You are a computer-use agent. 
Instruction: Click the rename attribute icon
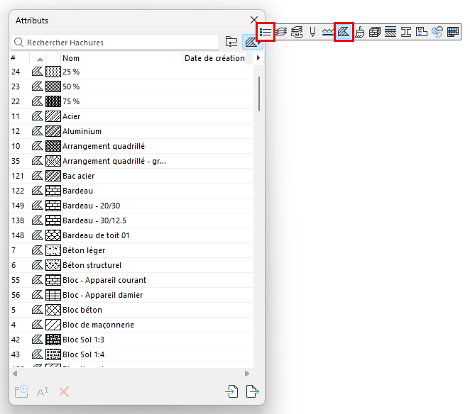pos(43,391)
